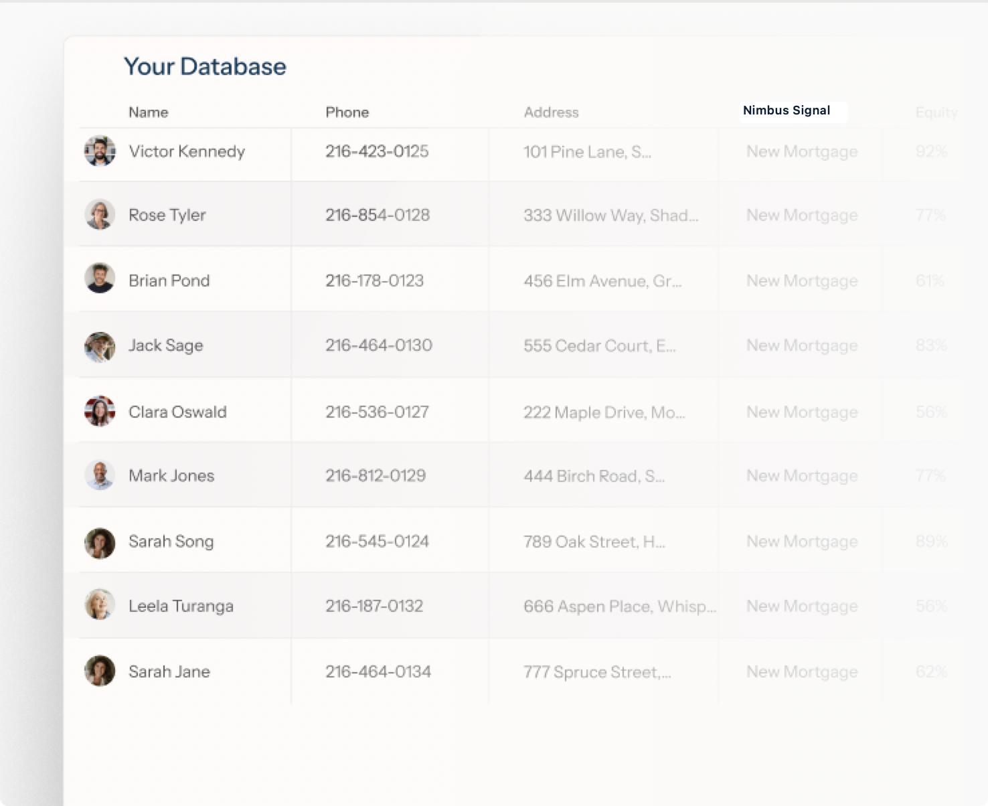988x806 pixels.
Task: Click the Phone column header
Action: 347,112
